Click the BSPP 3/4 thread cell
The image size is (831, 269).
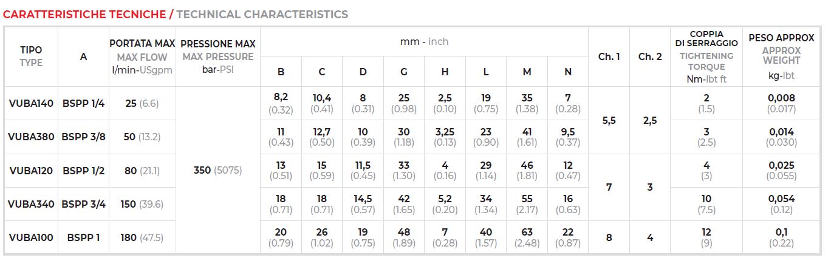pyautogui.click(x=84, y=204)
